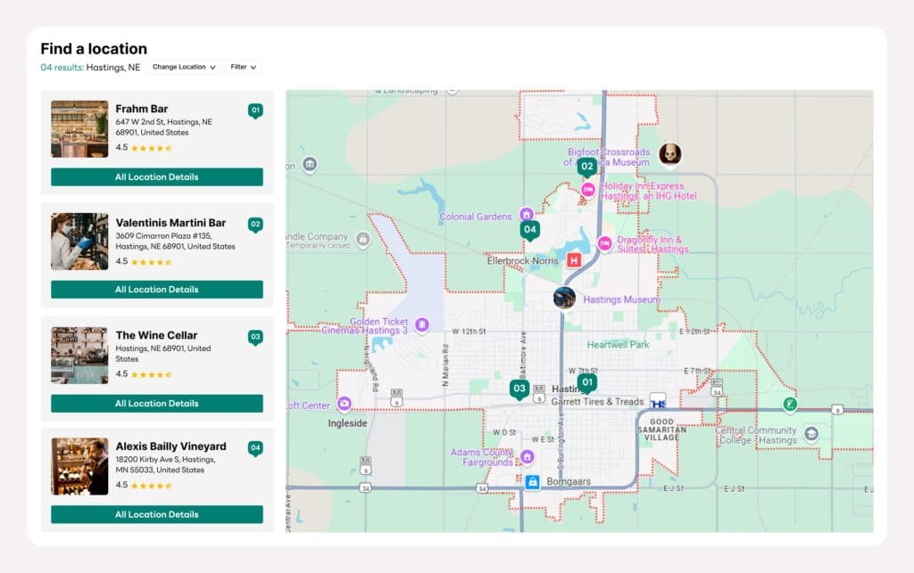The width and height of the screenshot is (914, 573).
Task: Open the Bomgaars blue shopping icon
Action: [x=533, y=481]
